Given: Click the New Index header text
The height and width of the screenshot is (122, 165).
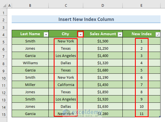Looking at the screenshot, I should [142, 34].
